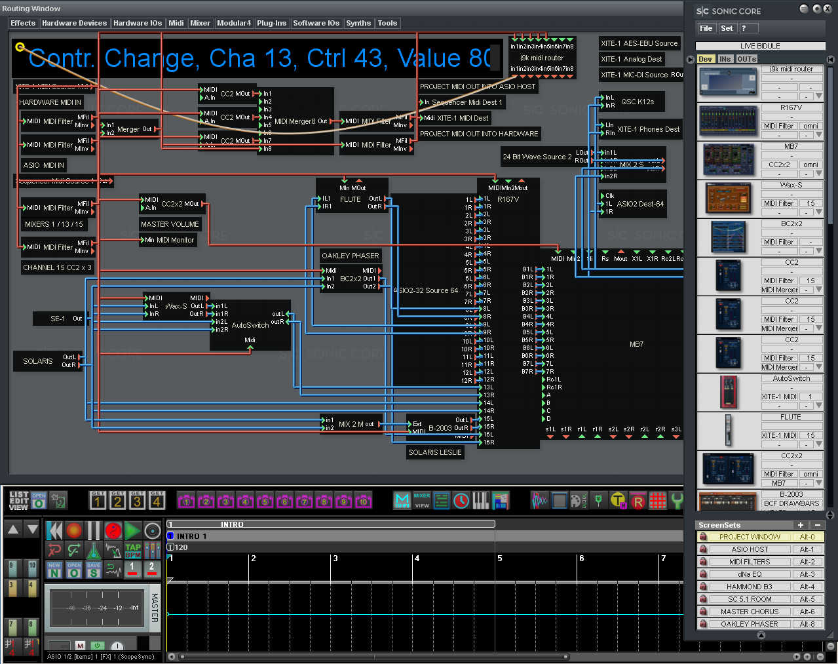Click the ? help button
The image size is (838, 664).
[749, 28]
